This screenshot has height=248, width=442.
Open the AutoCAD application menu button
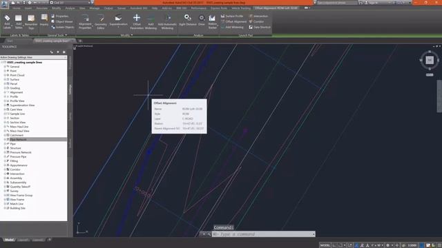tap(4, 4)
